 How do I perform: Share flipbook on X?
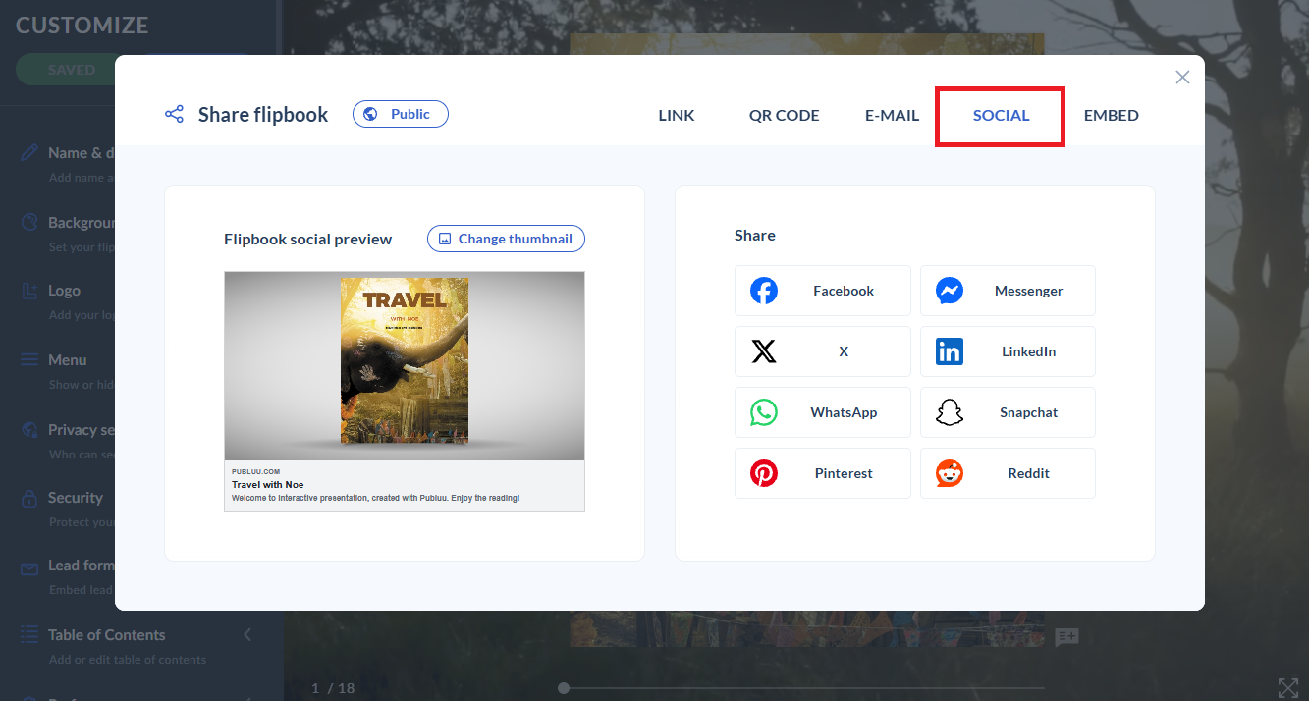[x=823, y=351]
